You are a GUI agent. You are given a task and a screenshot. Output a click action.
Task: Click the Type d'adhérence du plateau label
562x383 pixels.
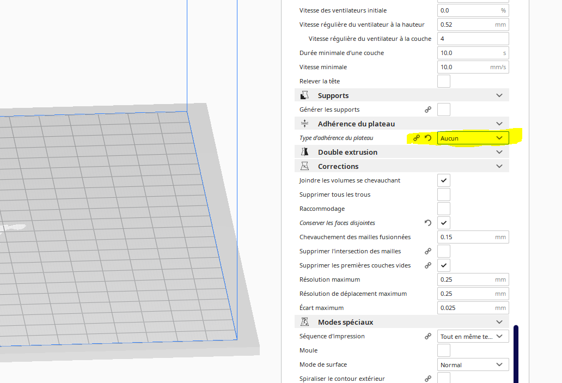pos(336,138)
